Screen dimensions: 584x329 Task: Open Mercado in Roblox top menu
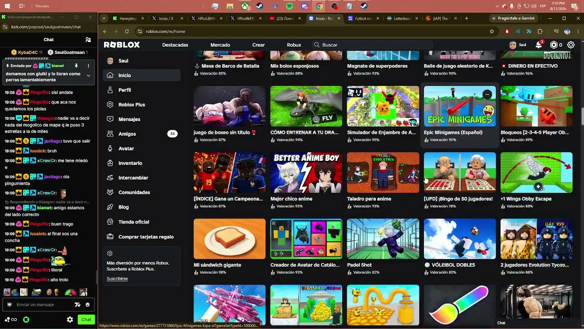[220, 45]
